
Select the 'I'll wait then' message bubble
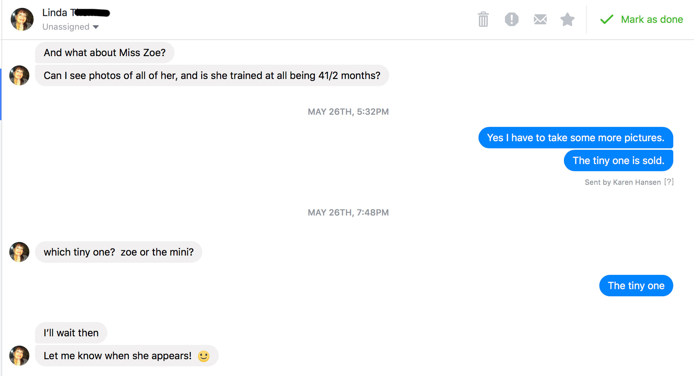(x=71, y=333)
